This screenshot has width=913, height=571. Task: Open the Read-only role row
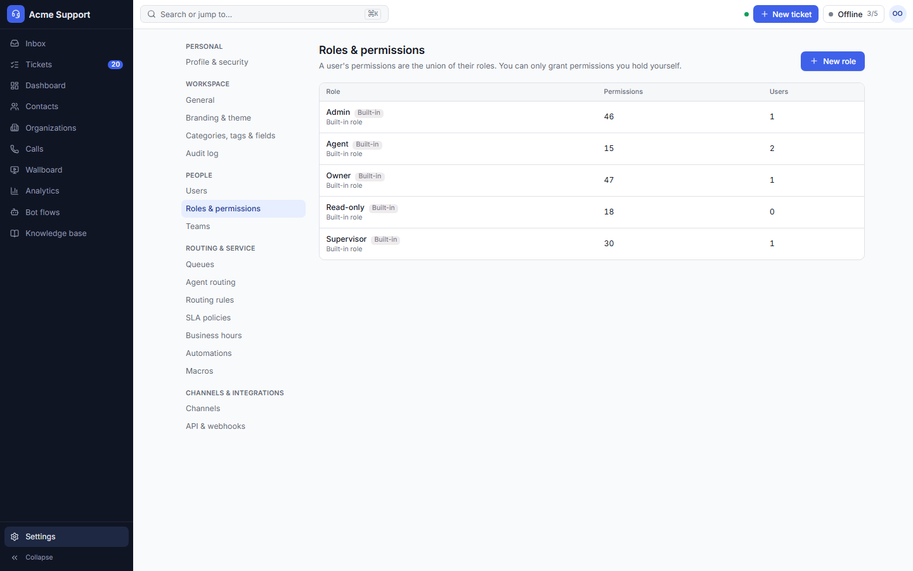point(592,212)
